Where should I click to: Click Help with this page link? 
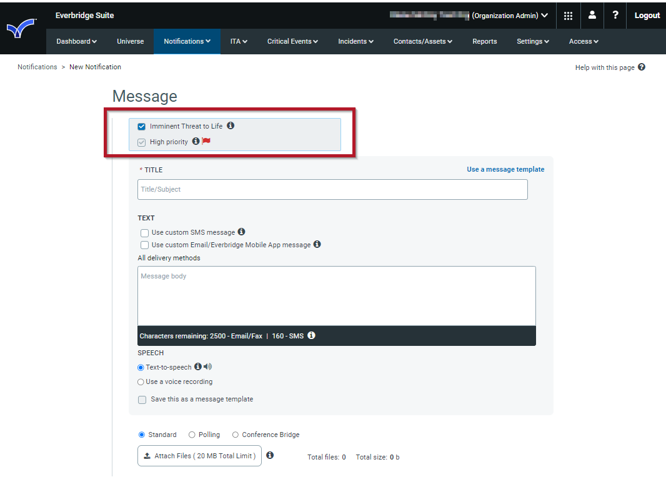[x=605, y=67]
